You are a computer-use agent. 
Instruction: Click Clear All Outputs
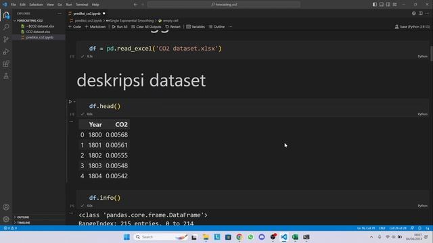[146, 27]
